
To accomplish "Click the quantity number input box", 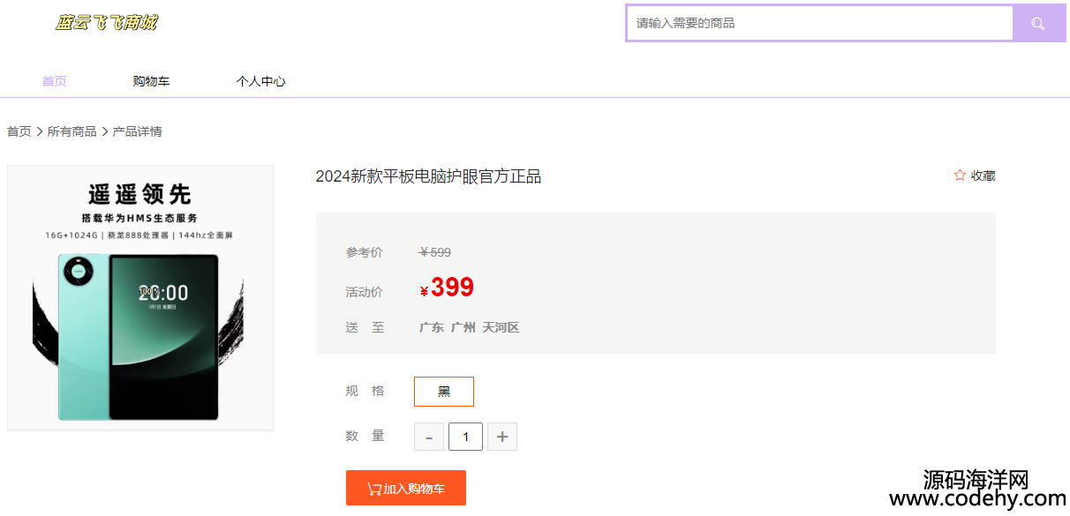I will point(465,437).
